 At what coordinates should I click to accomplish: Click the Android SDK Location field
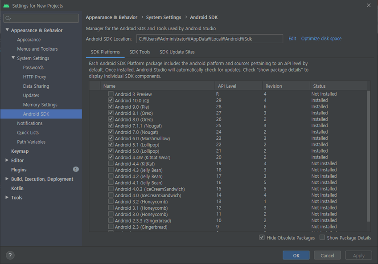(x=210, y=39)
